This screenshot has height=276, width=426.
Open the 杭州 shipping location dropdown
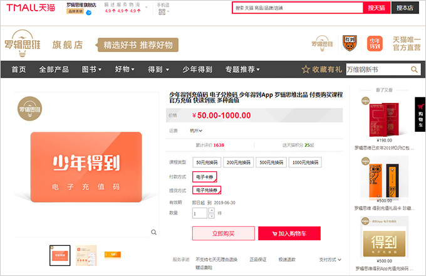click(196, 130)
